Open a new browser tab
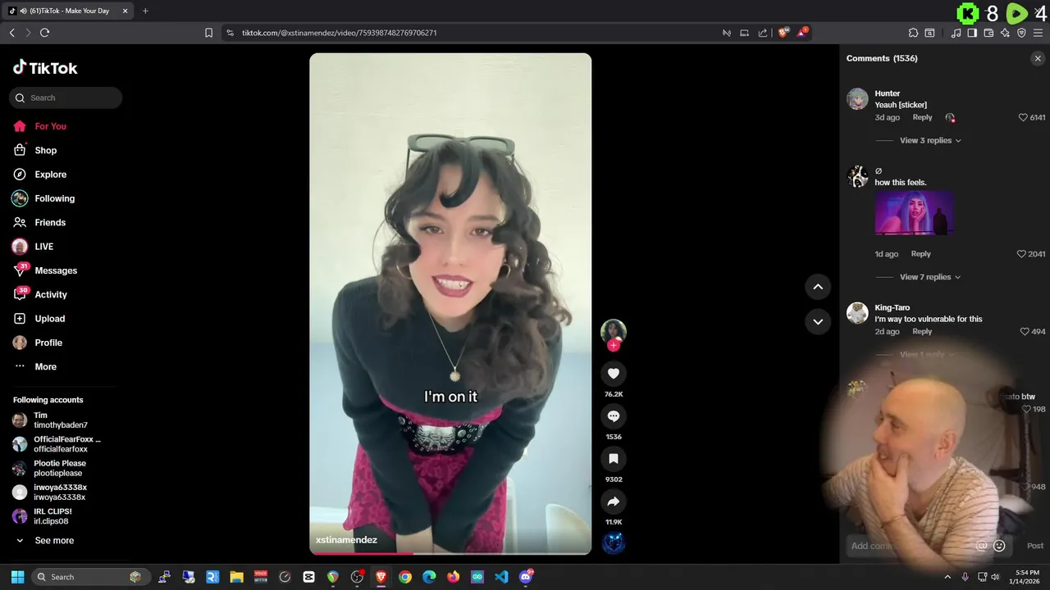Viewport: 1050px width, 590px height. [x=145, y=11]
